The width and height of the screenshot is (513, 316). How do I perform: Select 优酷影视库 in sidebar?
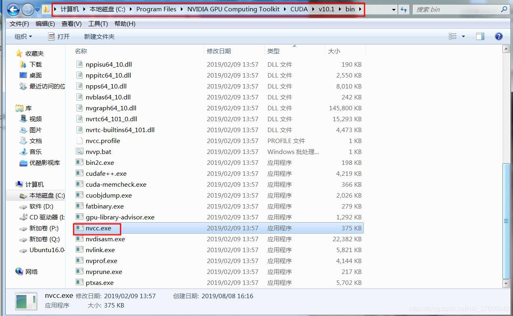45,162
